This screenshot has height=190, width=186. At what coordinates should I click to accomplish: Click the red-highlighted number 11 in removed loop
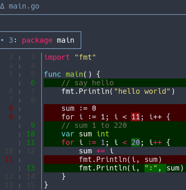[135, 117]
